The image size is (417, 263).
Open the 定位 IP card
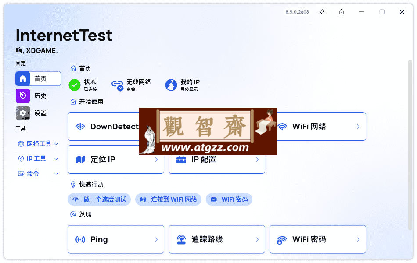(x=116, y=160)
